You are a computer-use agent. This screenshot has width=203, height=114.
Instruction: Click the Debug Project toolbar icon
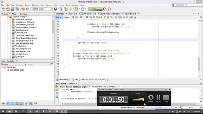76,9
